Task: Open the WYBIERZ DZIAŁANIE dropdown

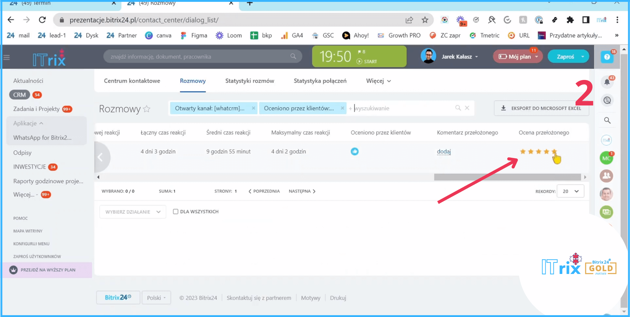Action: point(133,212)
